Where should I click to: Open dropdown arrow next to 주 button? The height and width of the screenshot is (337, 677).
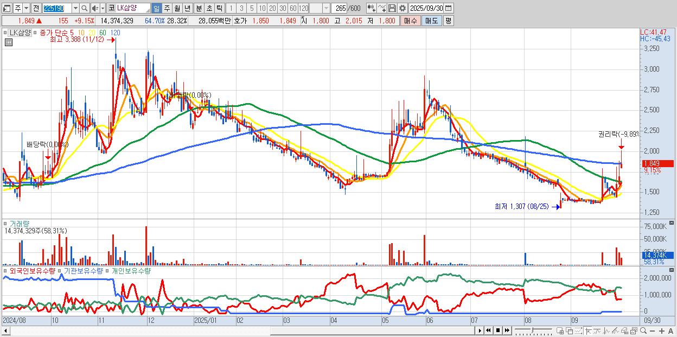pos(26,8)
